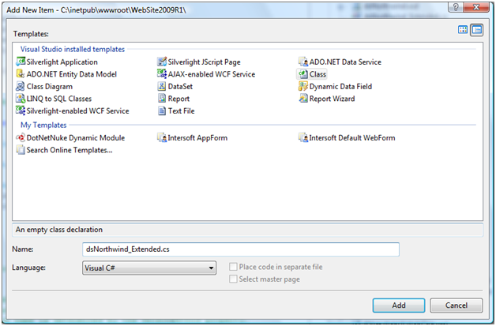Select the LINQ to SQL Classes icon
The height and width of the screenshot is (326, 496).
coord(21,99)
